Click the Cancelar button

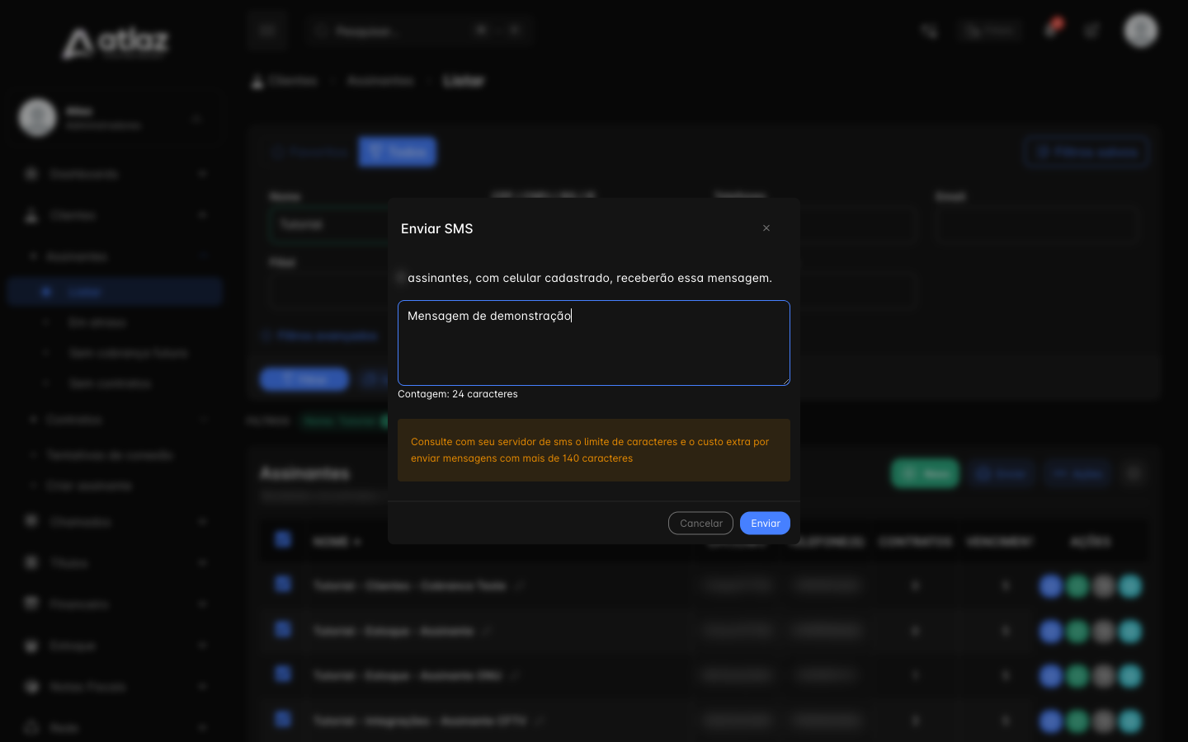(x=700, y=524)
